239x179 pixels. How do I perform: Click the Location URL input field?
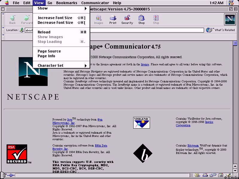click(114, 30)
